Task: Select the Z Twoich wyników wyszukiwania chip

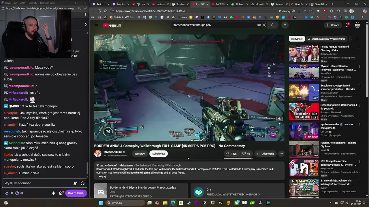Action: 327,39
